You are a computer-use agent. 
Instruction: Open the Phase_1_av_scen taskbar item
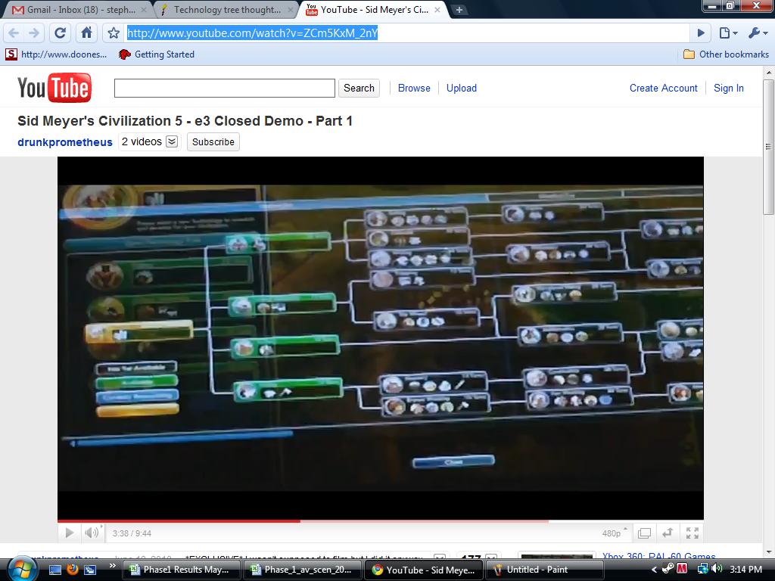(x=303, y=570)
